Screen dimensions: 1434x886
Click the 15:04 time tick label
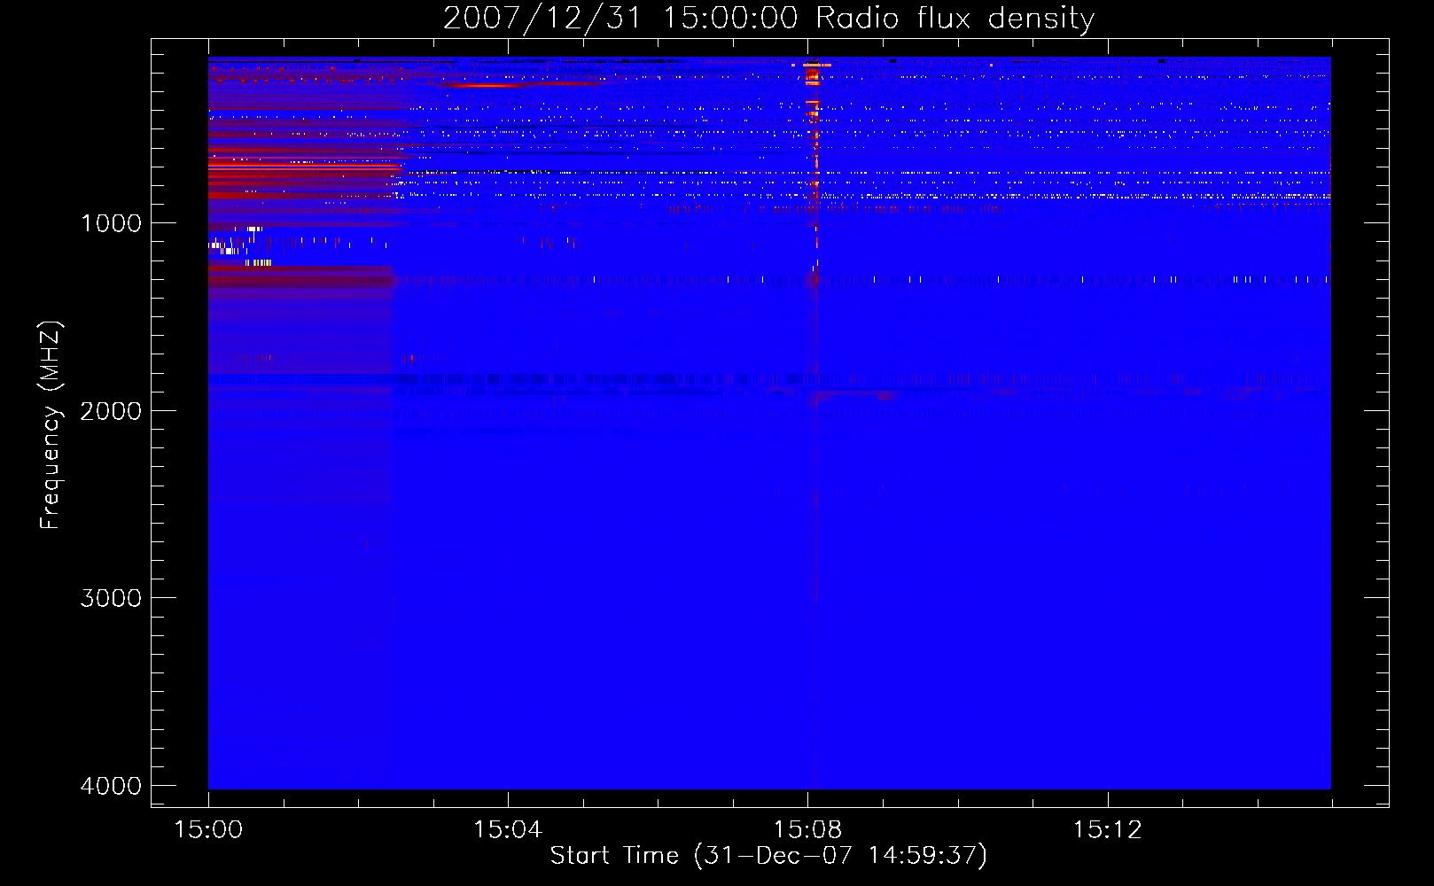coord(508,830)
